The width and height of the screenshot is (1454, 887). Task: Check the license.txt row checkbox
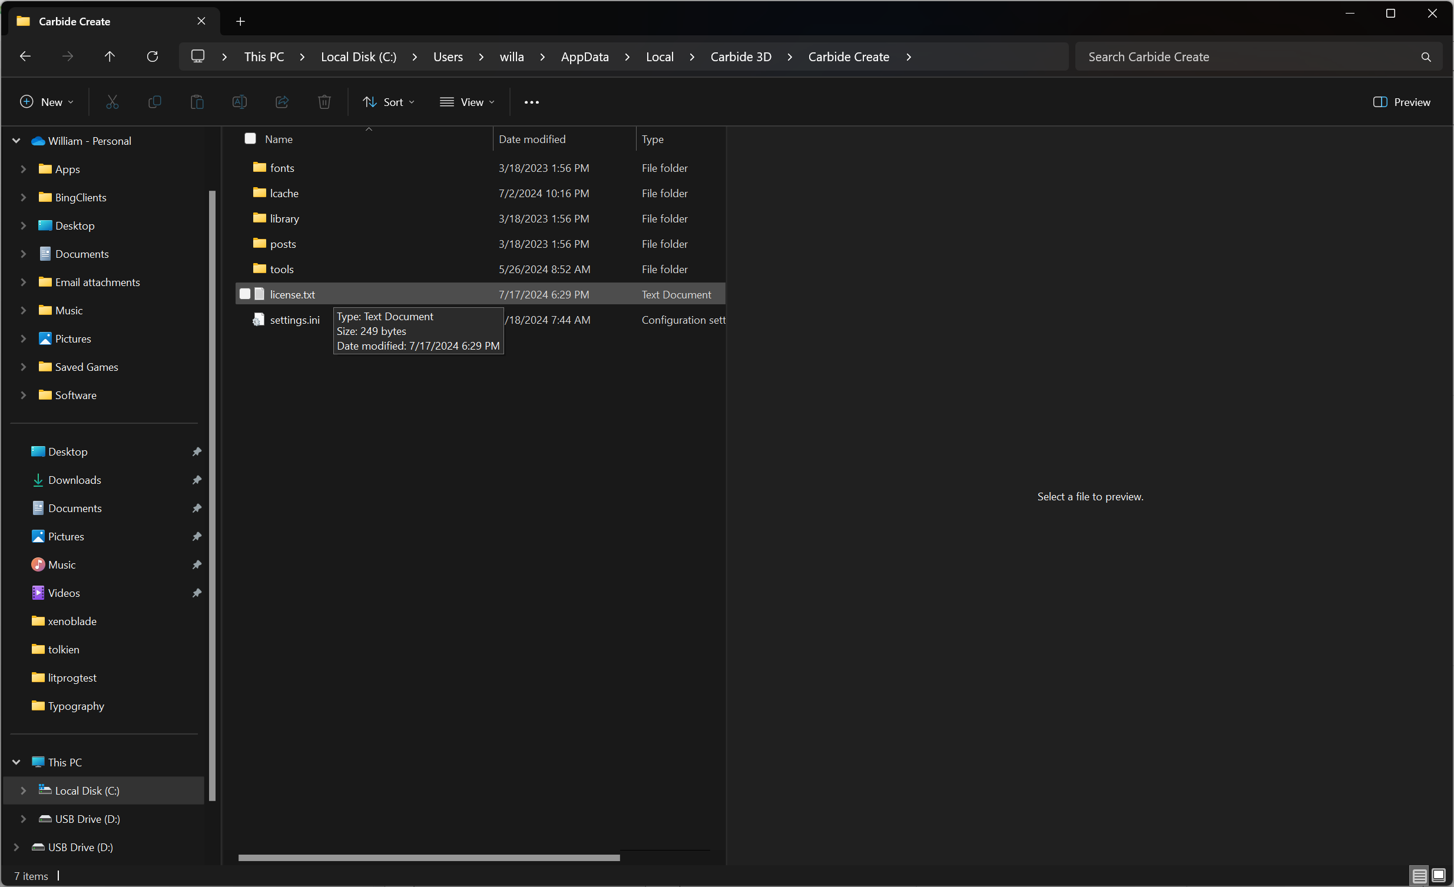click(245, 294)
